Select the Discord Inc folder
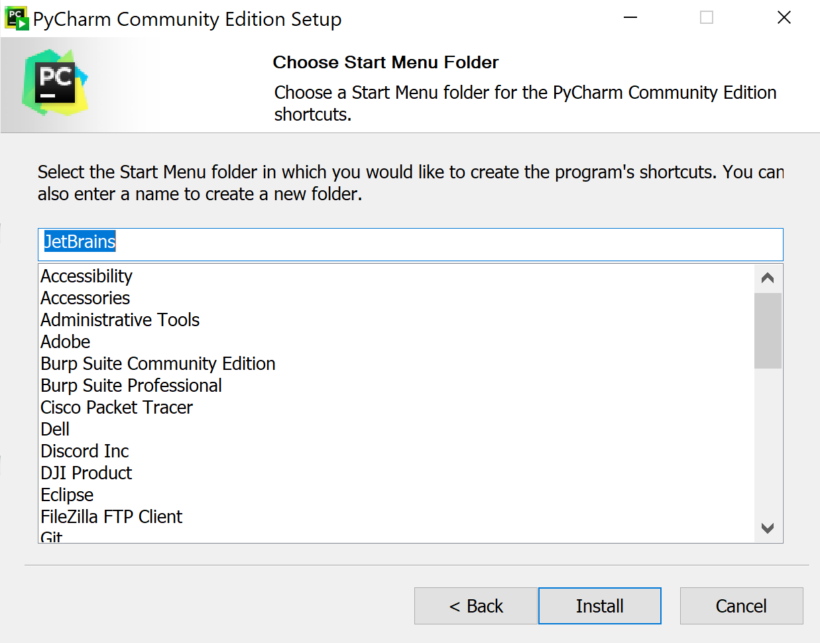The width and height of the screenshot is (820, 643). tap(85, 451)
